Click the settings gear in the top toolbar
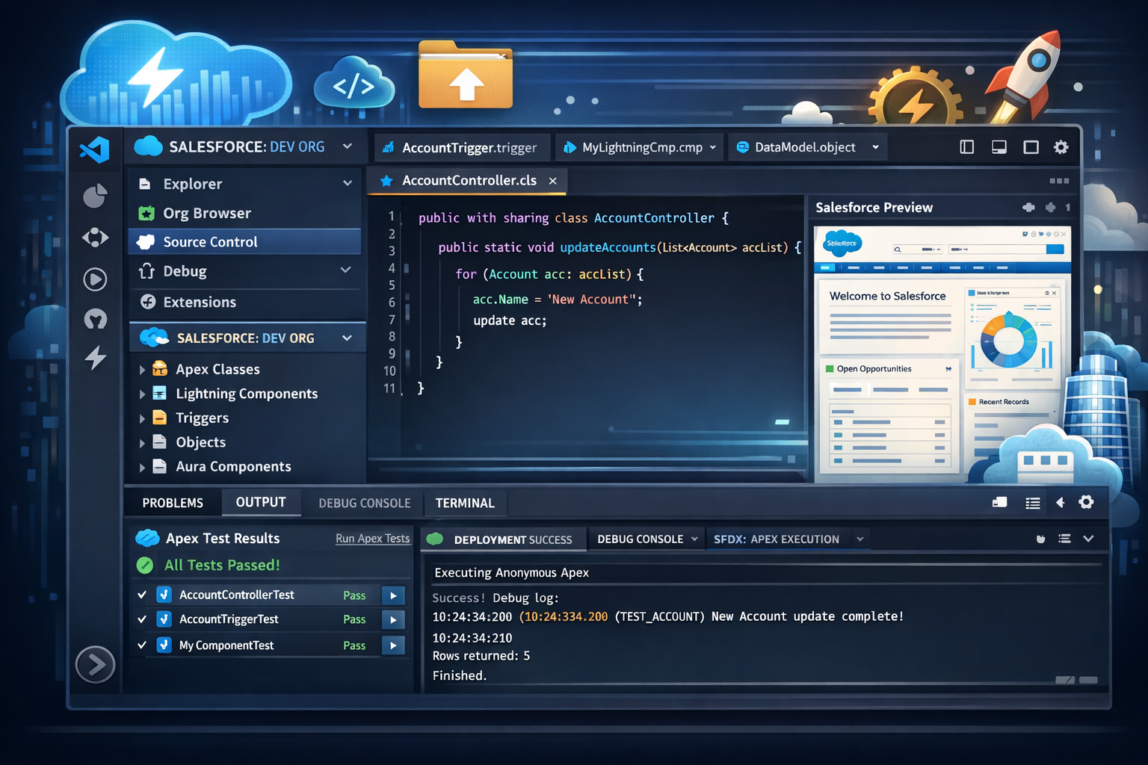The height and width of the screenshot is (765, 1148). tap(1061, 147)
